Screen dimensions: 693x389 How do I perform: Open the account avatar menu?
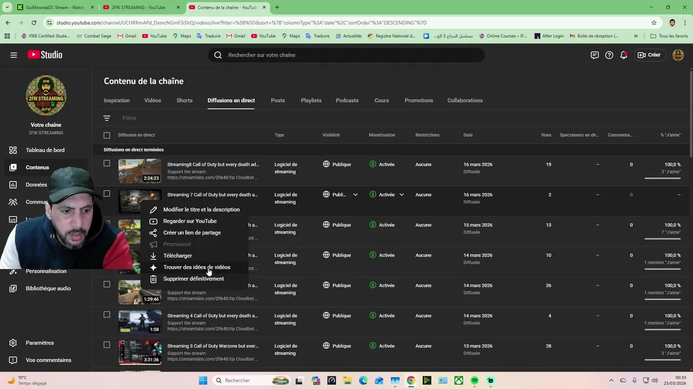(678, 55)
